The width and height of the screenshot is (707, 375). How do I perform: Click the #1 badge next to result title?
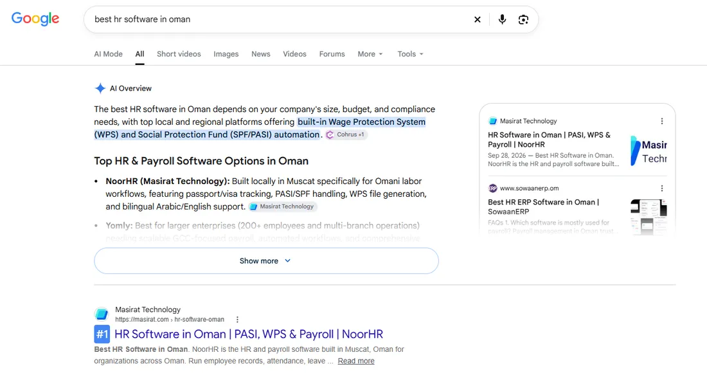pos(102,334)
